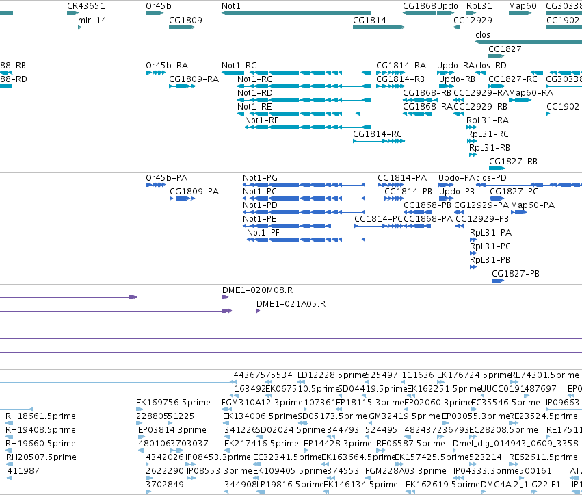This screenshot has width=582, height=495.
Task: Click the long Not1 gene bar
Action: click(296, 13)
